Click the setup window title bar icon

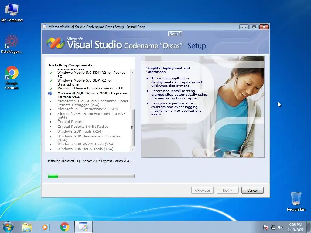click(45, 27)
